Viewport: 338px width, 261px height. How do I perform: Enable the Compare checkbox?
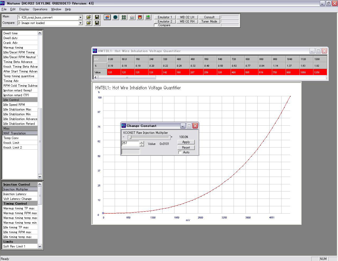[156, 25]
